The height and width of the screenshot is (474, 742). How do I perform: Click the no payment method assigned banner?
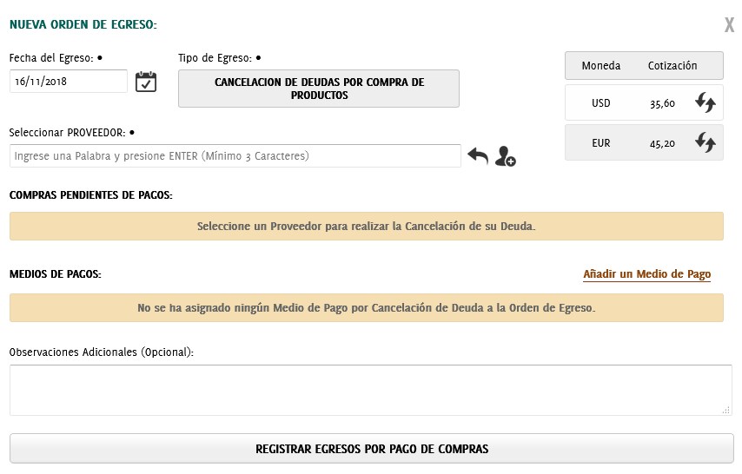[x=366, y=308]
